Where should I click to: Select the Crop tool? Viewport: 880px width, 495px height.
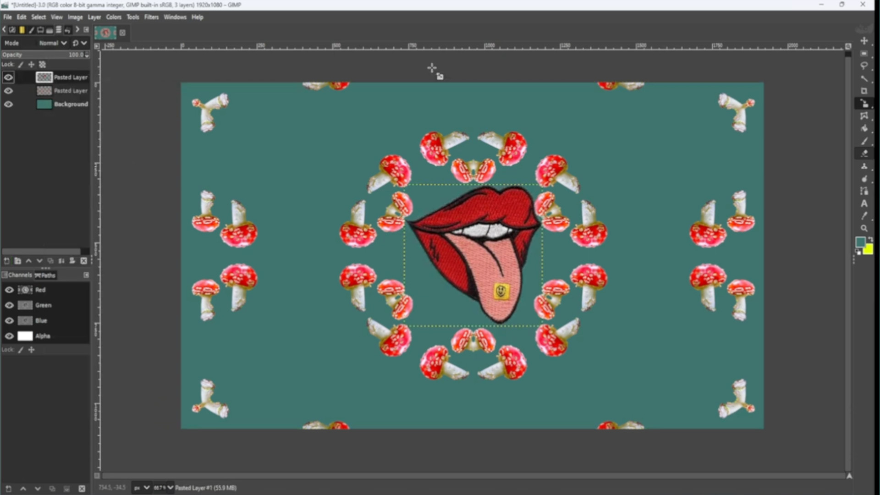pos(864,91)
